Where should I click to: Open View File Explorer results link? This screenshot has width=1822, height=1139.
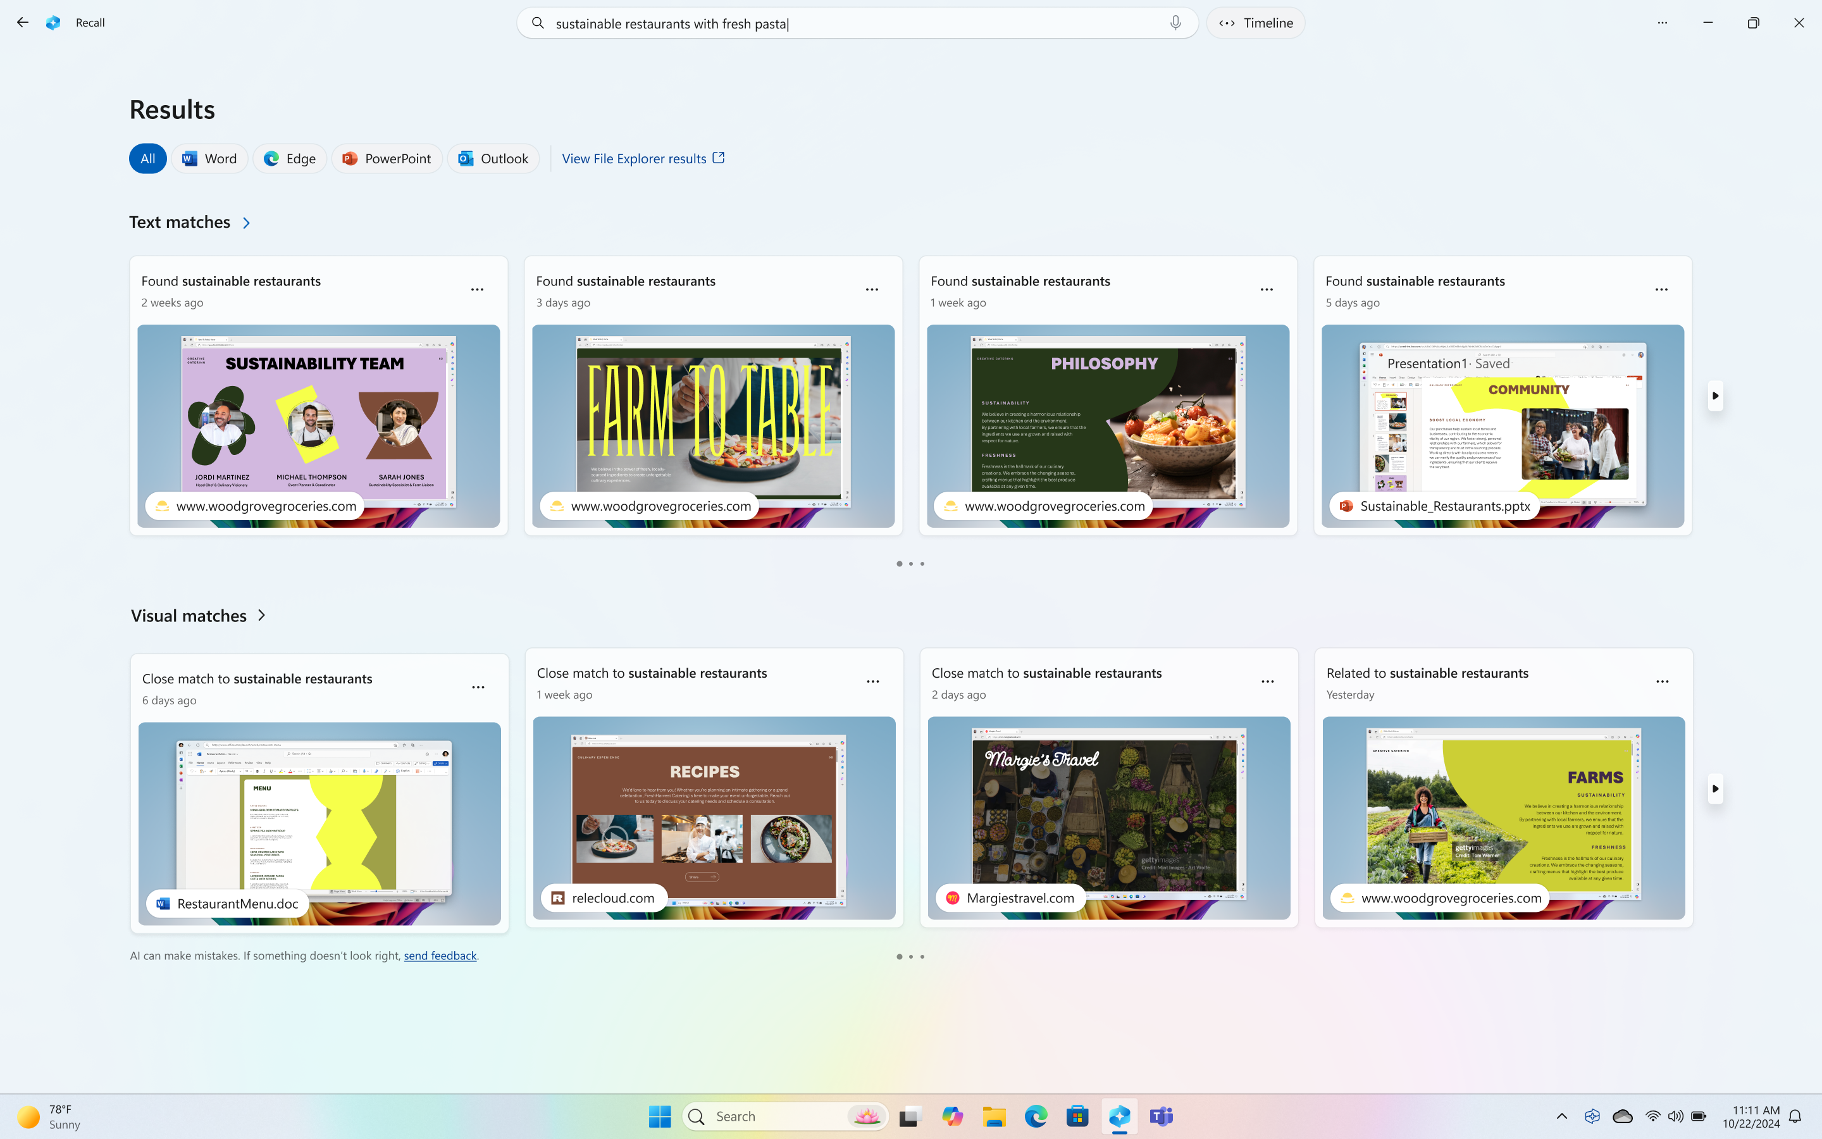[644, 158]
